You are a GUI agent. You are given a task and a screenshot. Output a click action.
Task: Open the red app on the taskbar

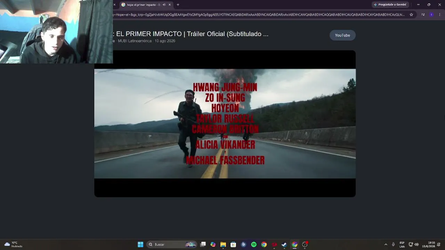pyautogui.click(x=274, y=244)
